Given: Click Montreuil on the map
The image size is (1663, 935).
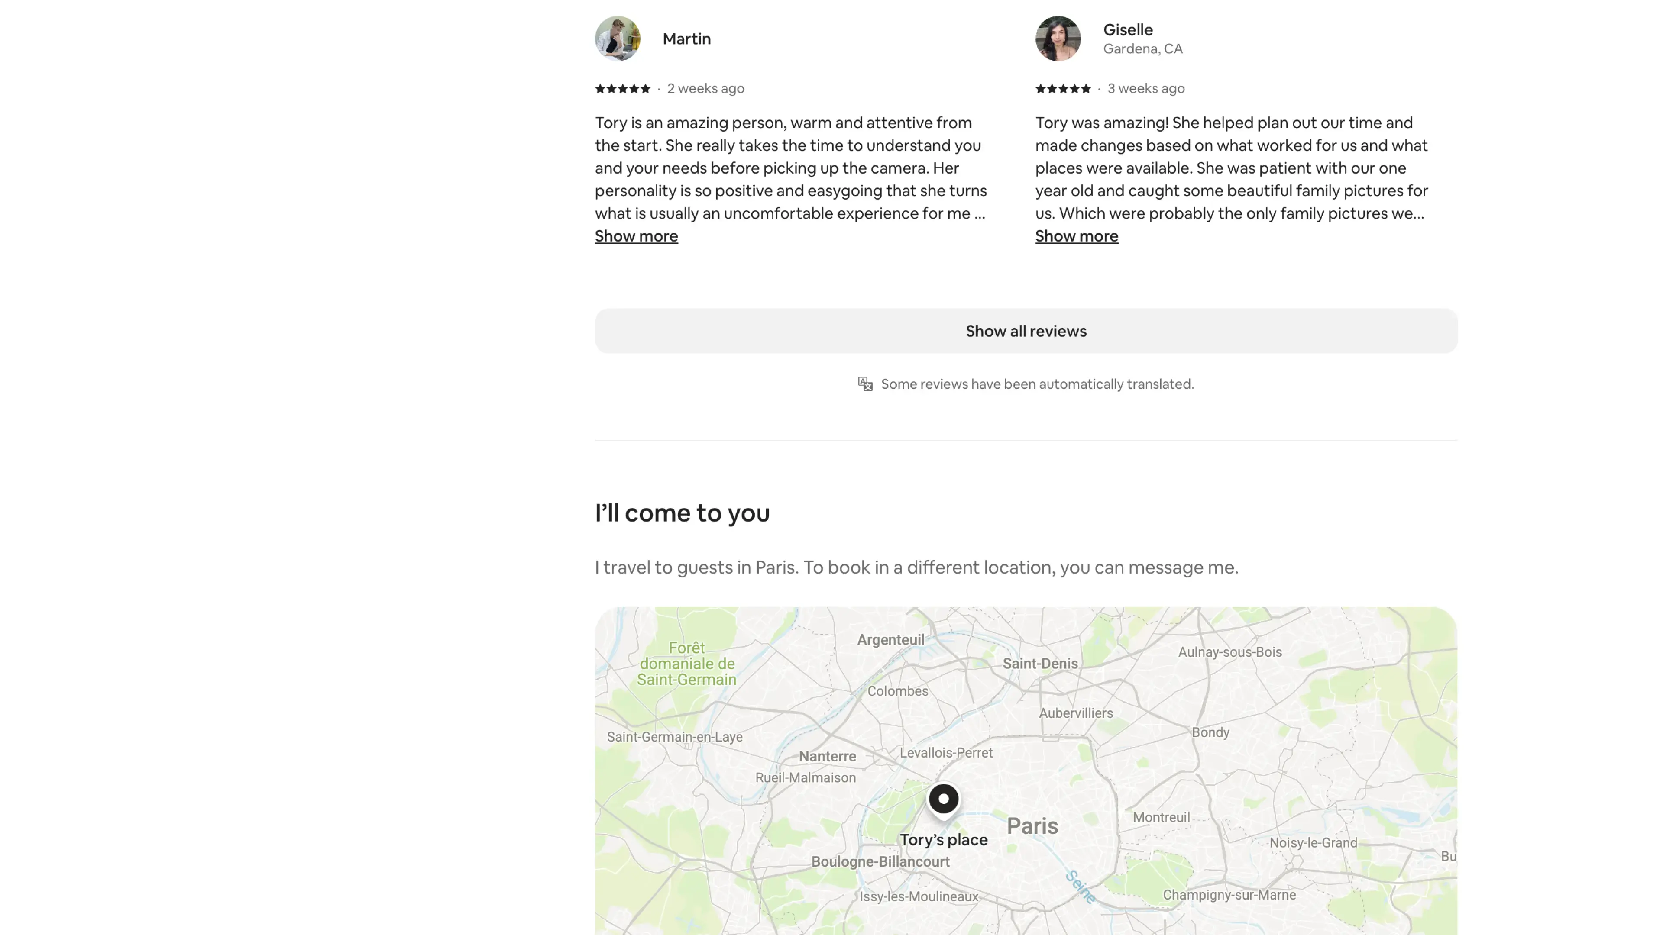Looking at the screenshot, I should tap(1161, 817).
